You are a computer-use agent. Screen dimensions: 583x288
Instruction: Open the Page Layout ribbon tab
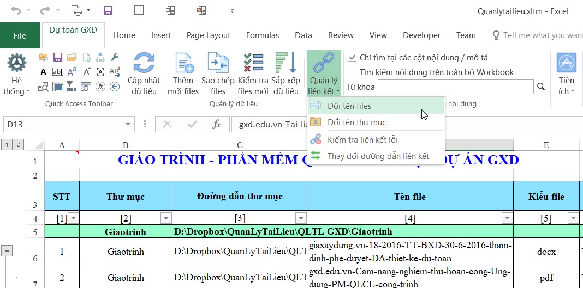(x=209, y=35)
